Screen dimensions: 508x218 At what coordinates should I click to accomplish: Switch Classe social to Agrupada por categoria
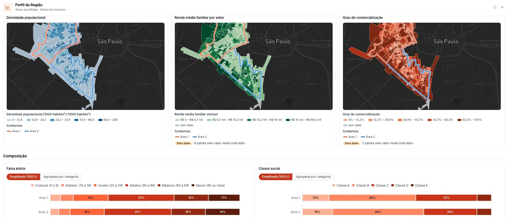click(x=313, y=177)
